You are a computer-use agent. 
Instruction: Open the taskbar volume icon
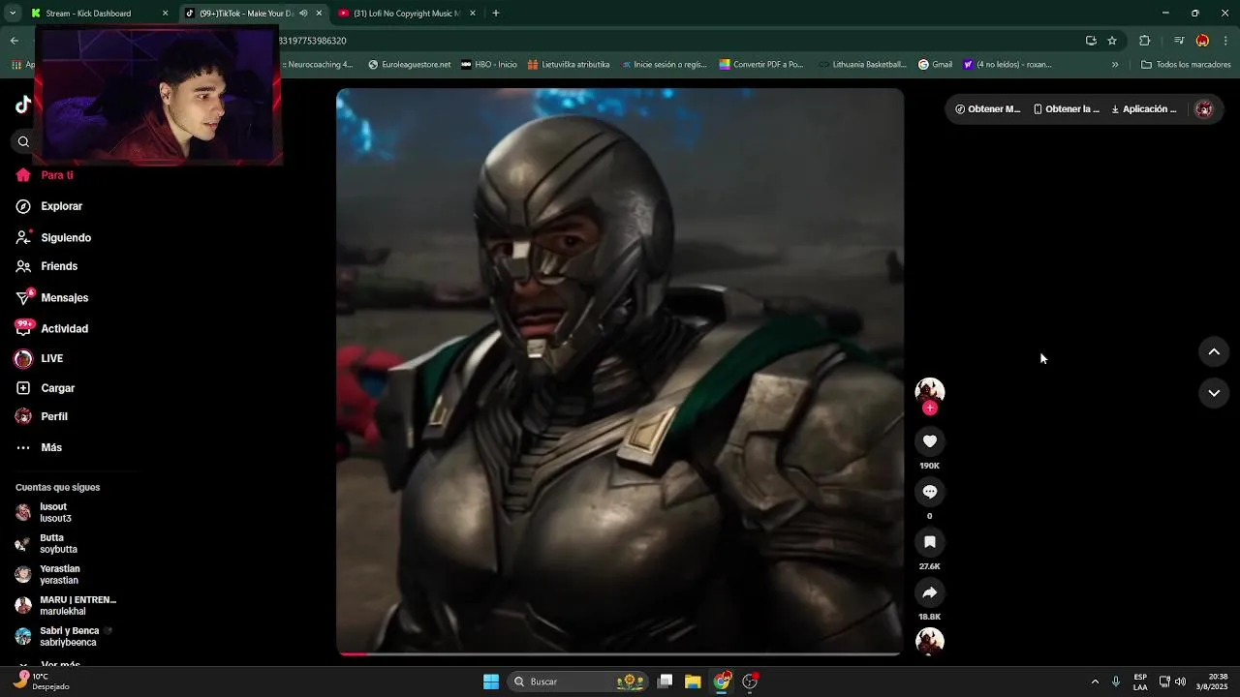coord(1180,682)
